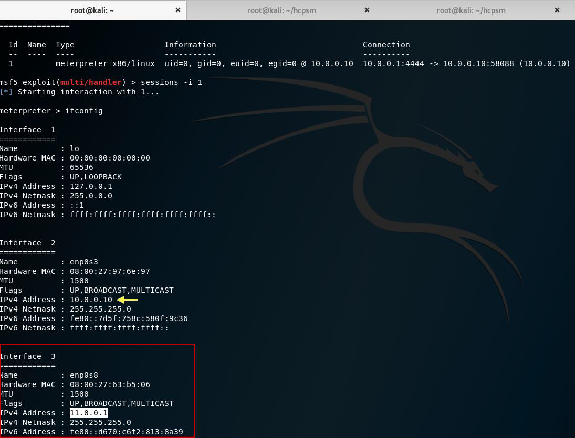This screenshot has width=575, height=438.
Task: Click the 'msf5' prompt text
Action: pyautogui.click(x=9, y=82)
